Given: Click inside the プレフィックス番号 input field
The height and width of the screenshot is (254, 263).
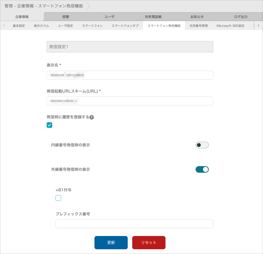Looking at the screenshot, I should [x=134, y=223].
